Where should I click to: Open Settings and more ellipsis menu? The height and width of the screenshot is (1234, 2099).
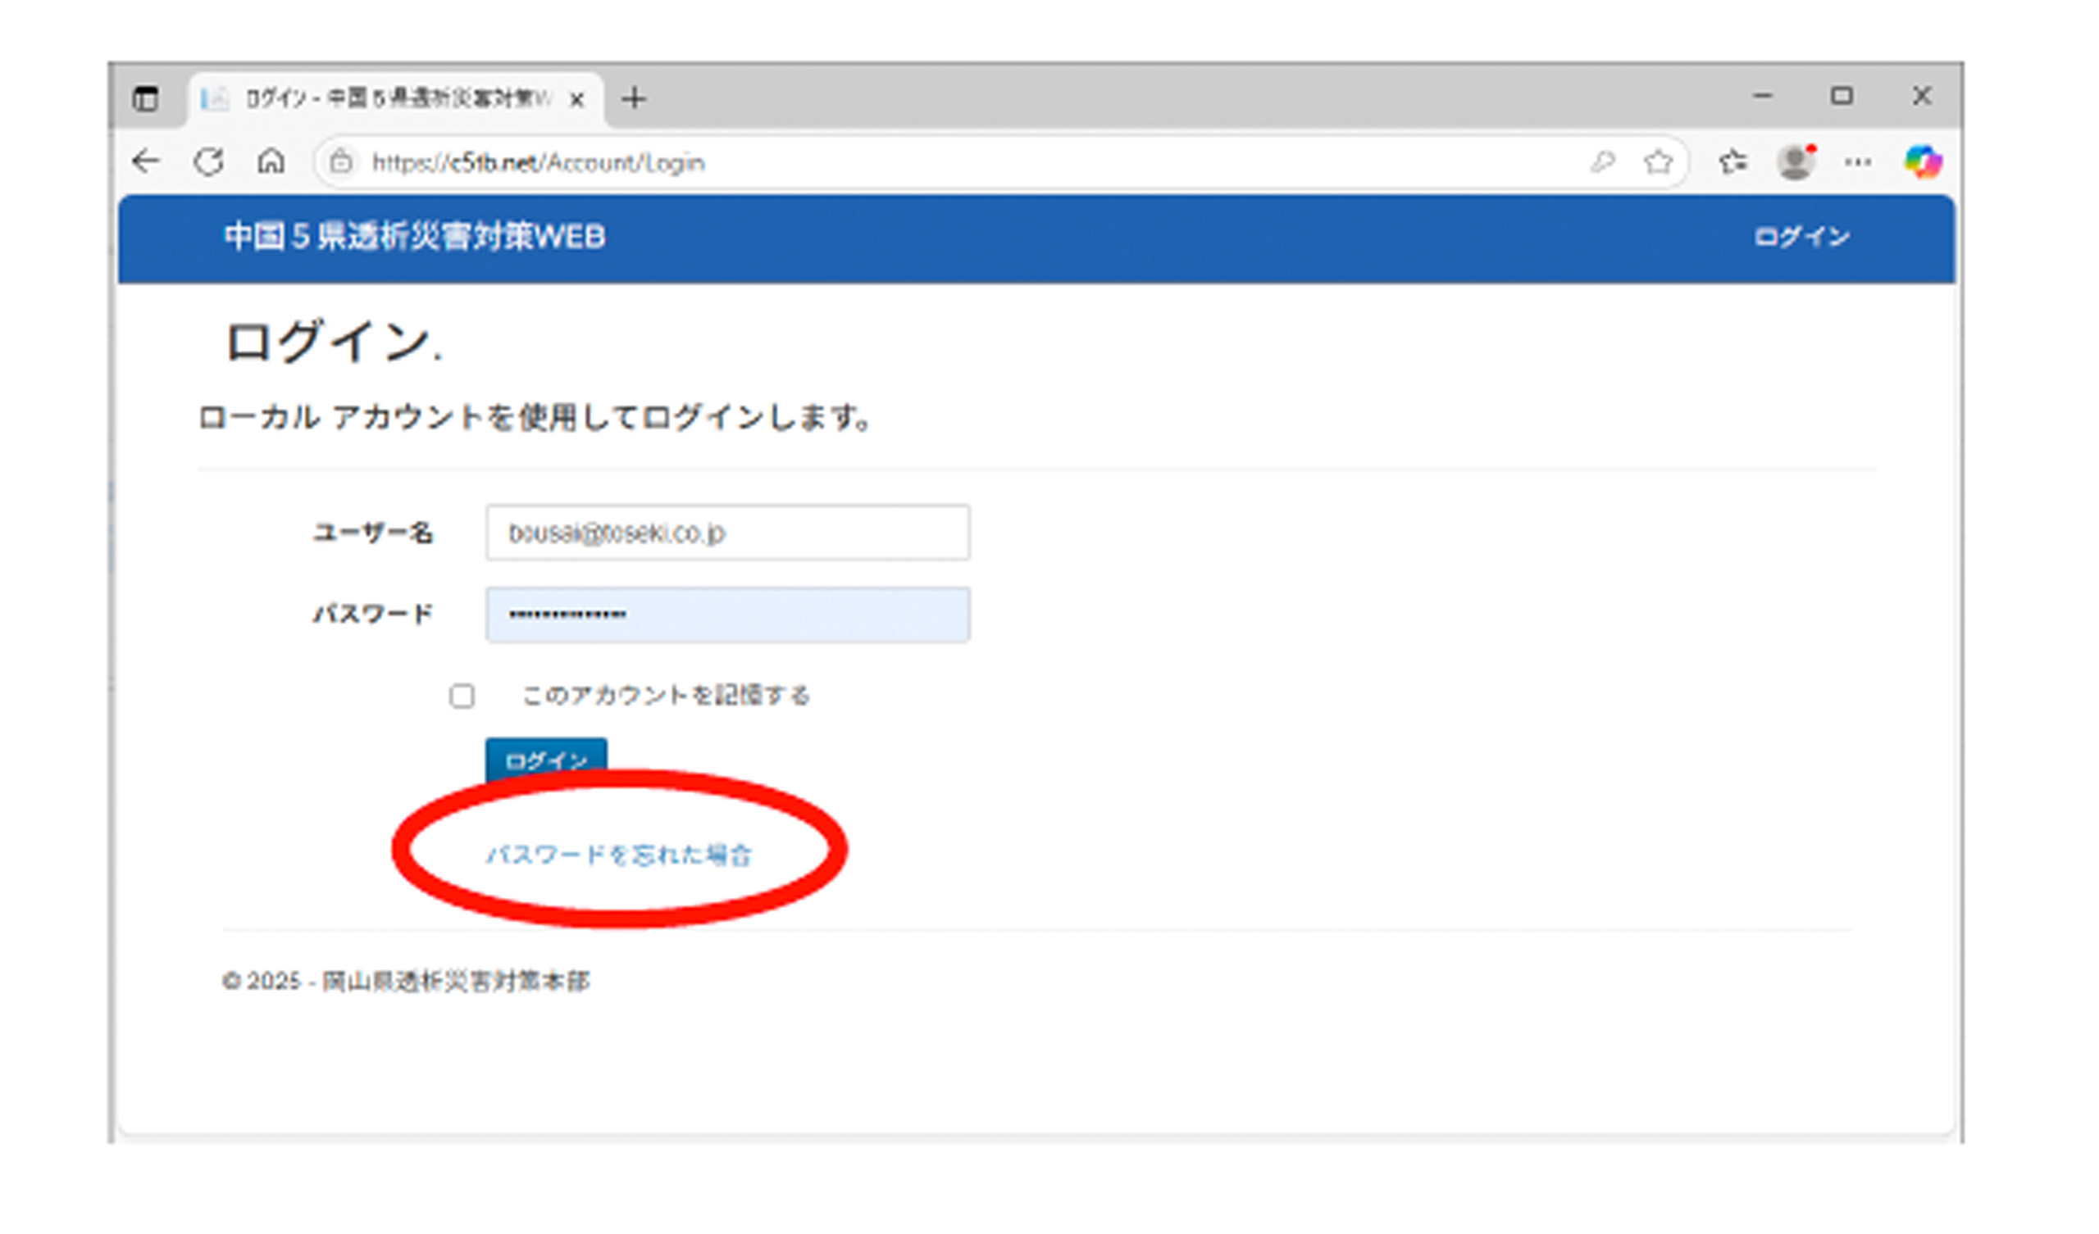point(1857,161)
